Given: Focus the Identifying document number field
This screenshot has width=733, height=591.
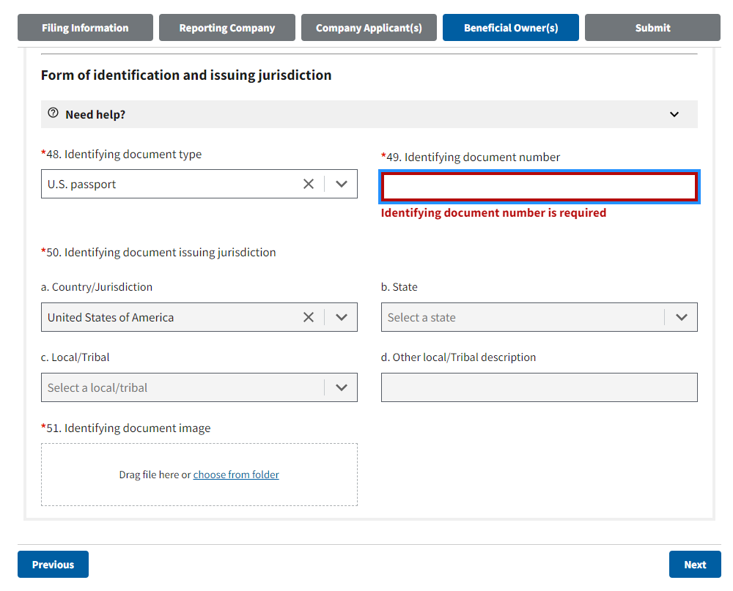Looking at the screenshot, I should coord(539,187).
